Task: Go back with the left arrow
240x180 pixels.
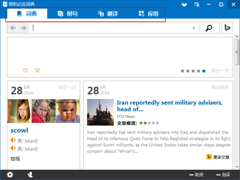Action: click(x=13, y=28)
